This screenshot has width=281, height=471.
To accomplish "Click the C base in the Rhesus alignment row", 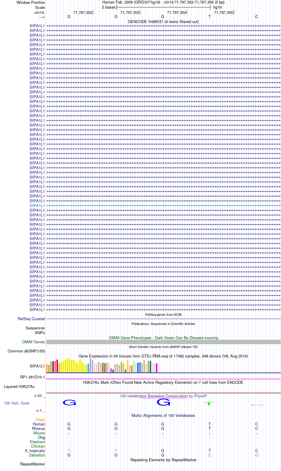I will click(x=256, y=428).
